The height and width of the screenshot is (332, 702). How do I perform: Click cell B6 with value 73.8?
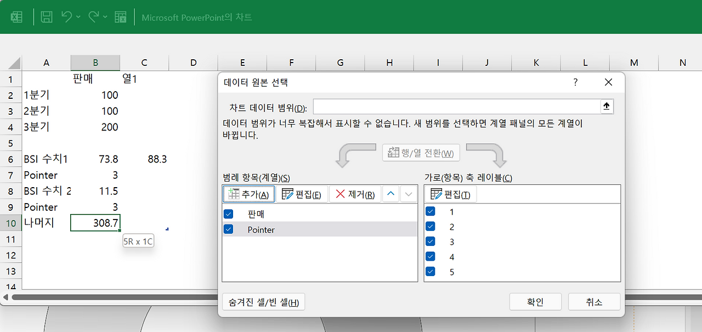pyautogui.click(x=95, y=159)
